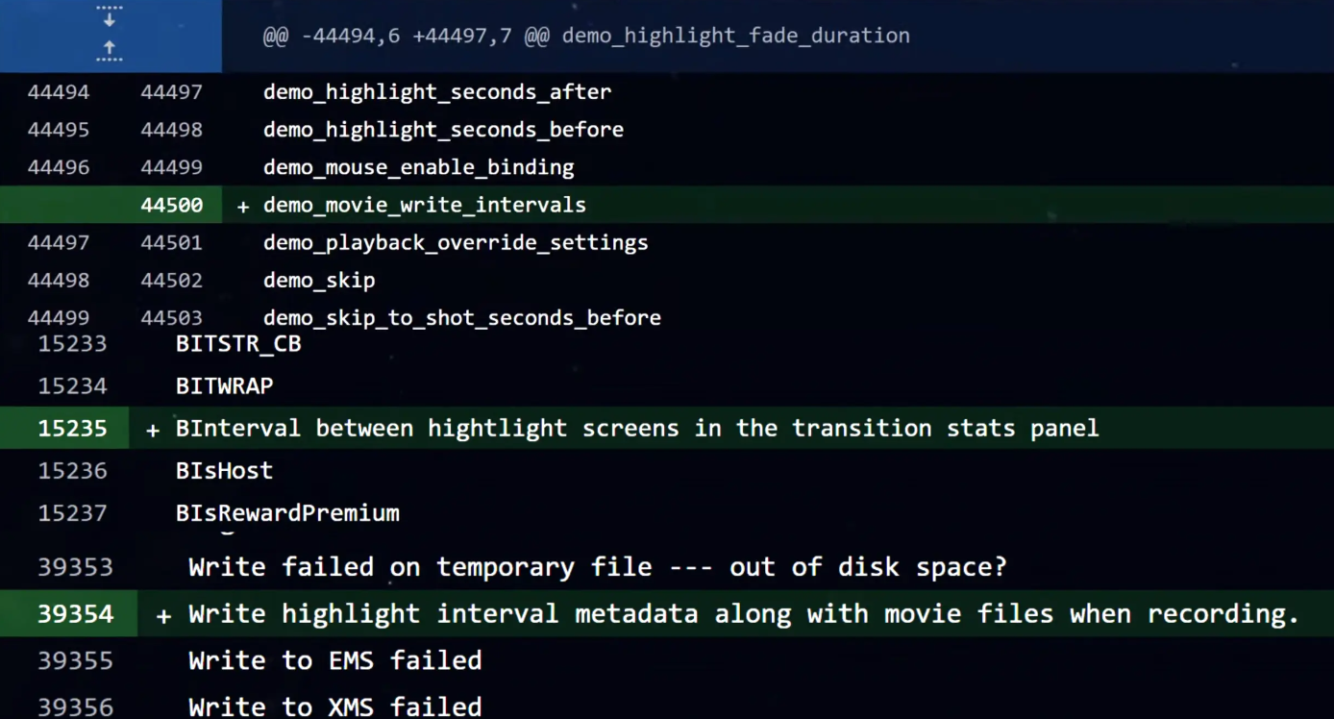Select line number 39354 in the gutter
Screen dimensions: 1334x719
click(75, 614)
